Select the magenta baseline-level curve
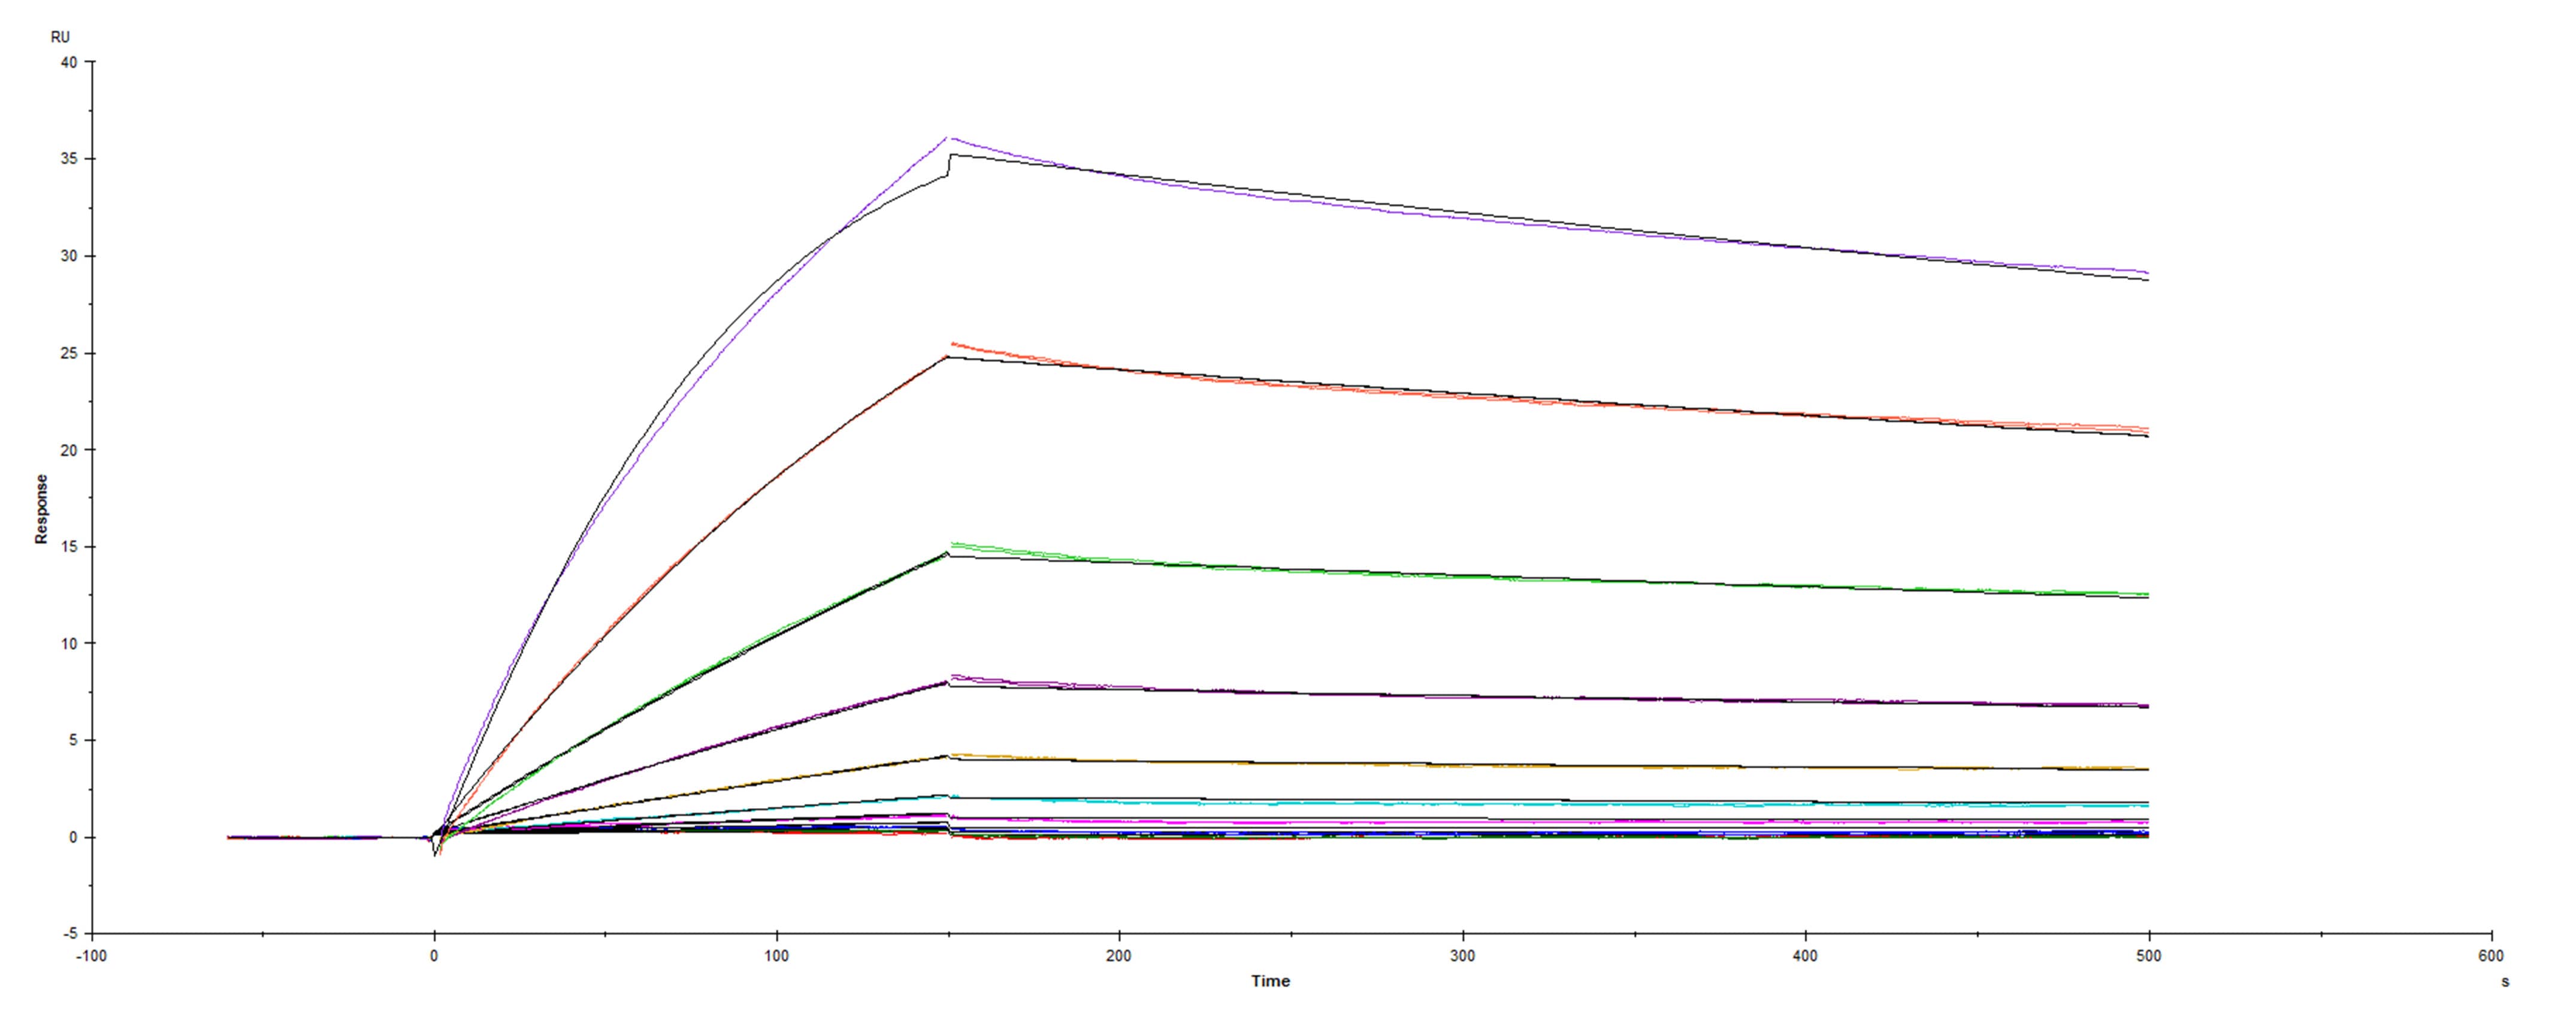Viewport: 2576px width, 1019px height. point(1400,821)
